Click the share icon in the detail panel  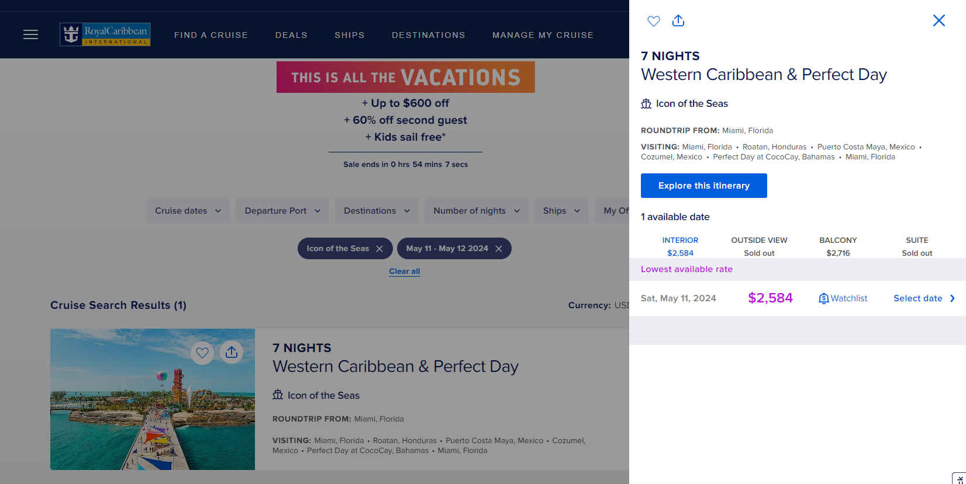point(678,21)
